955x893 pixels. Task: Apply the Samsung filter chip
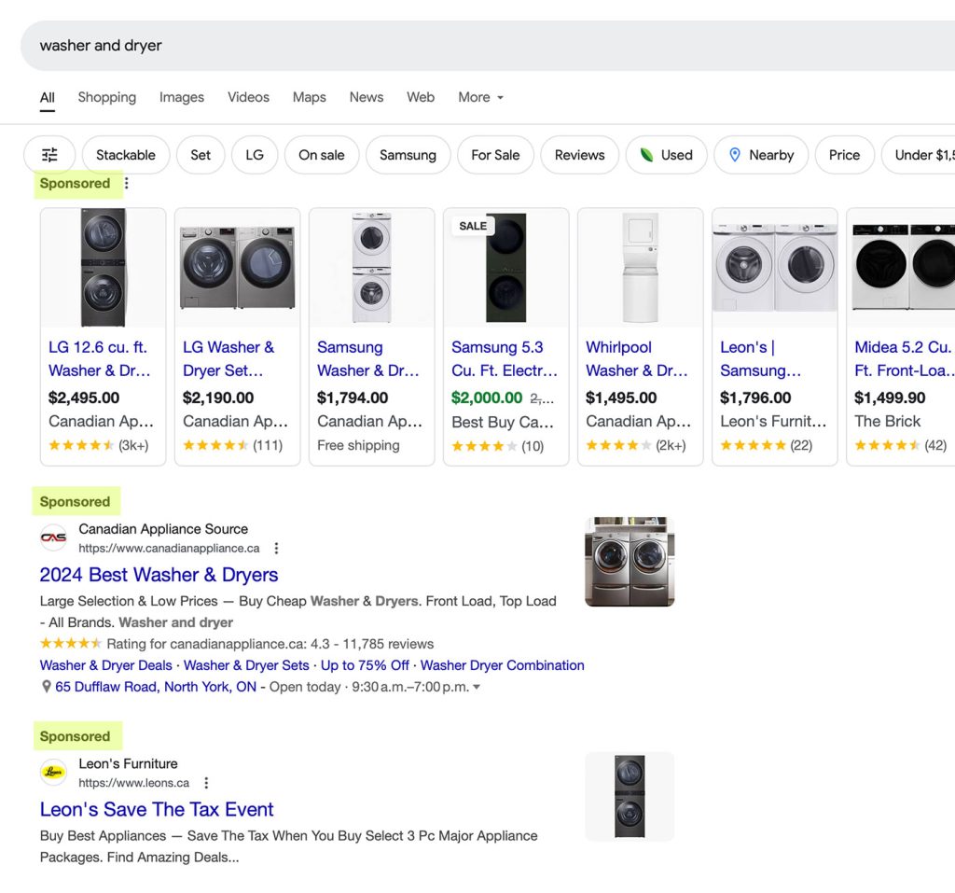[408, 155]
